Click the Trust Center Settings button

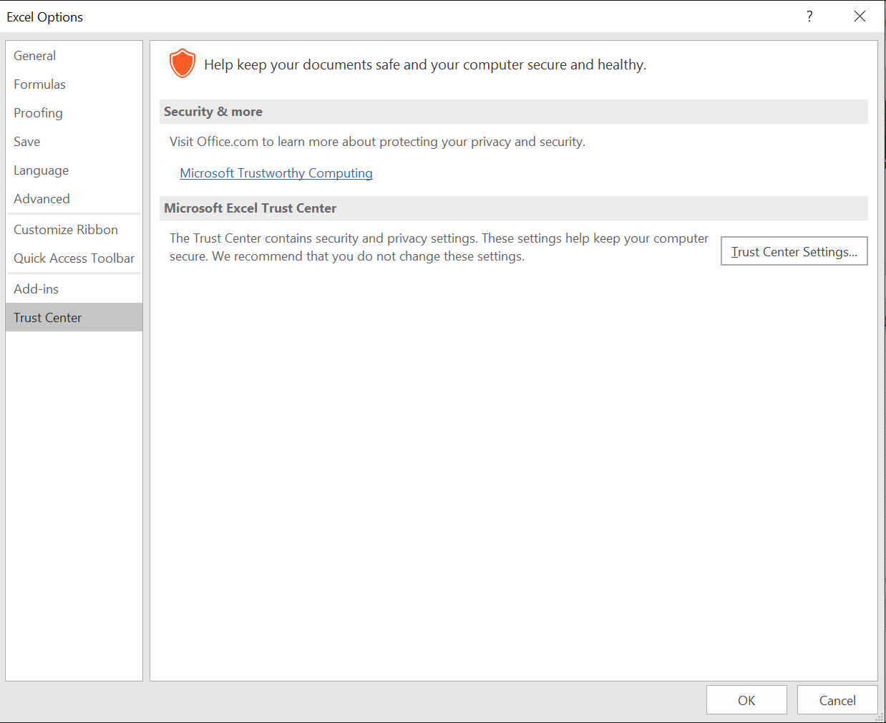click(x=794, y=251)
